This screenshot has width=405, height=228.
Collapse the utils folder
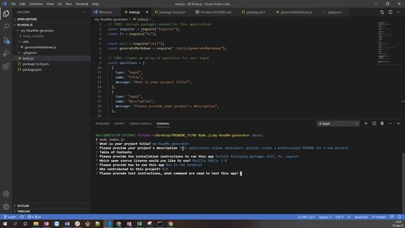(25, 42)
